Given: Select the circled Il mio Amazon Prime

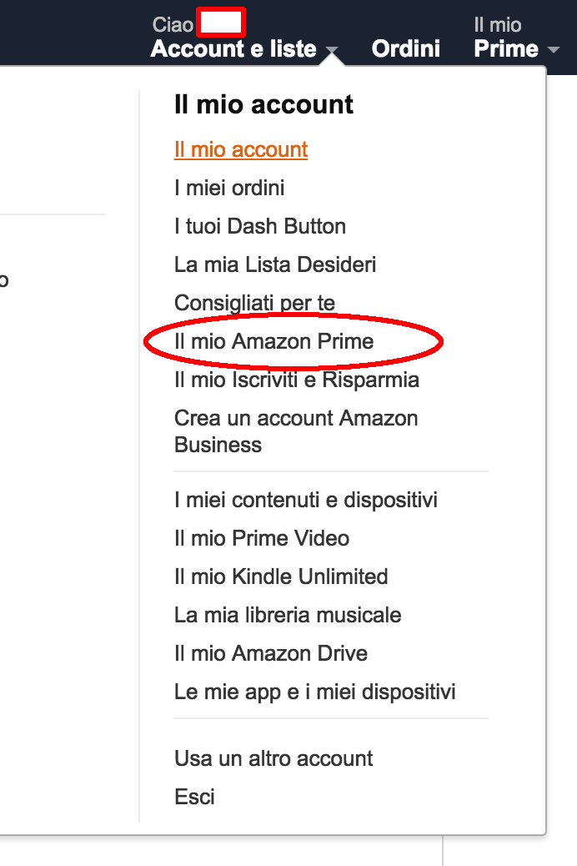Looking at the screenshot, I should pos(273,341).
